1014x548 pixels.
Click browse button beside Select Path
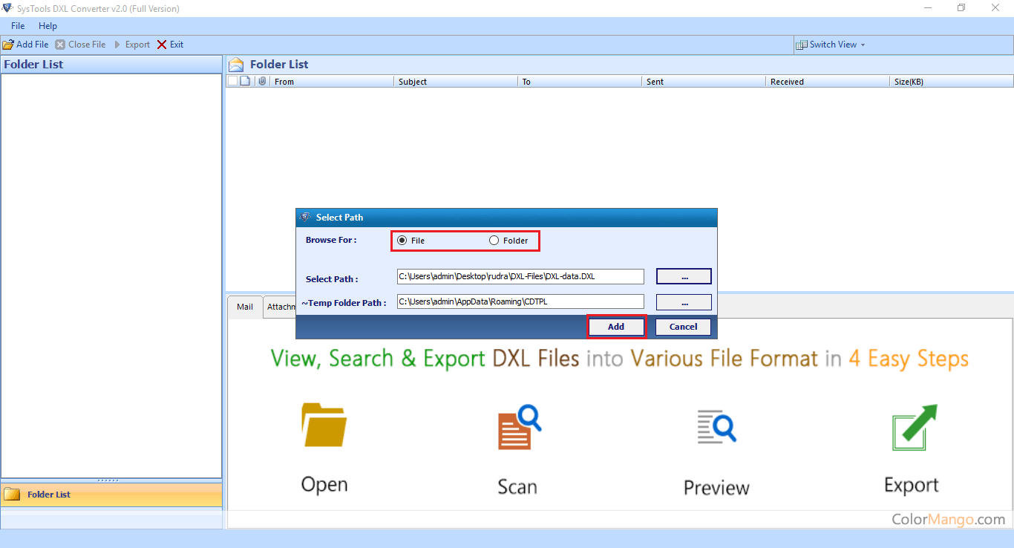684,276
